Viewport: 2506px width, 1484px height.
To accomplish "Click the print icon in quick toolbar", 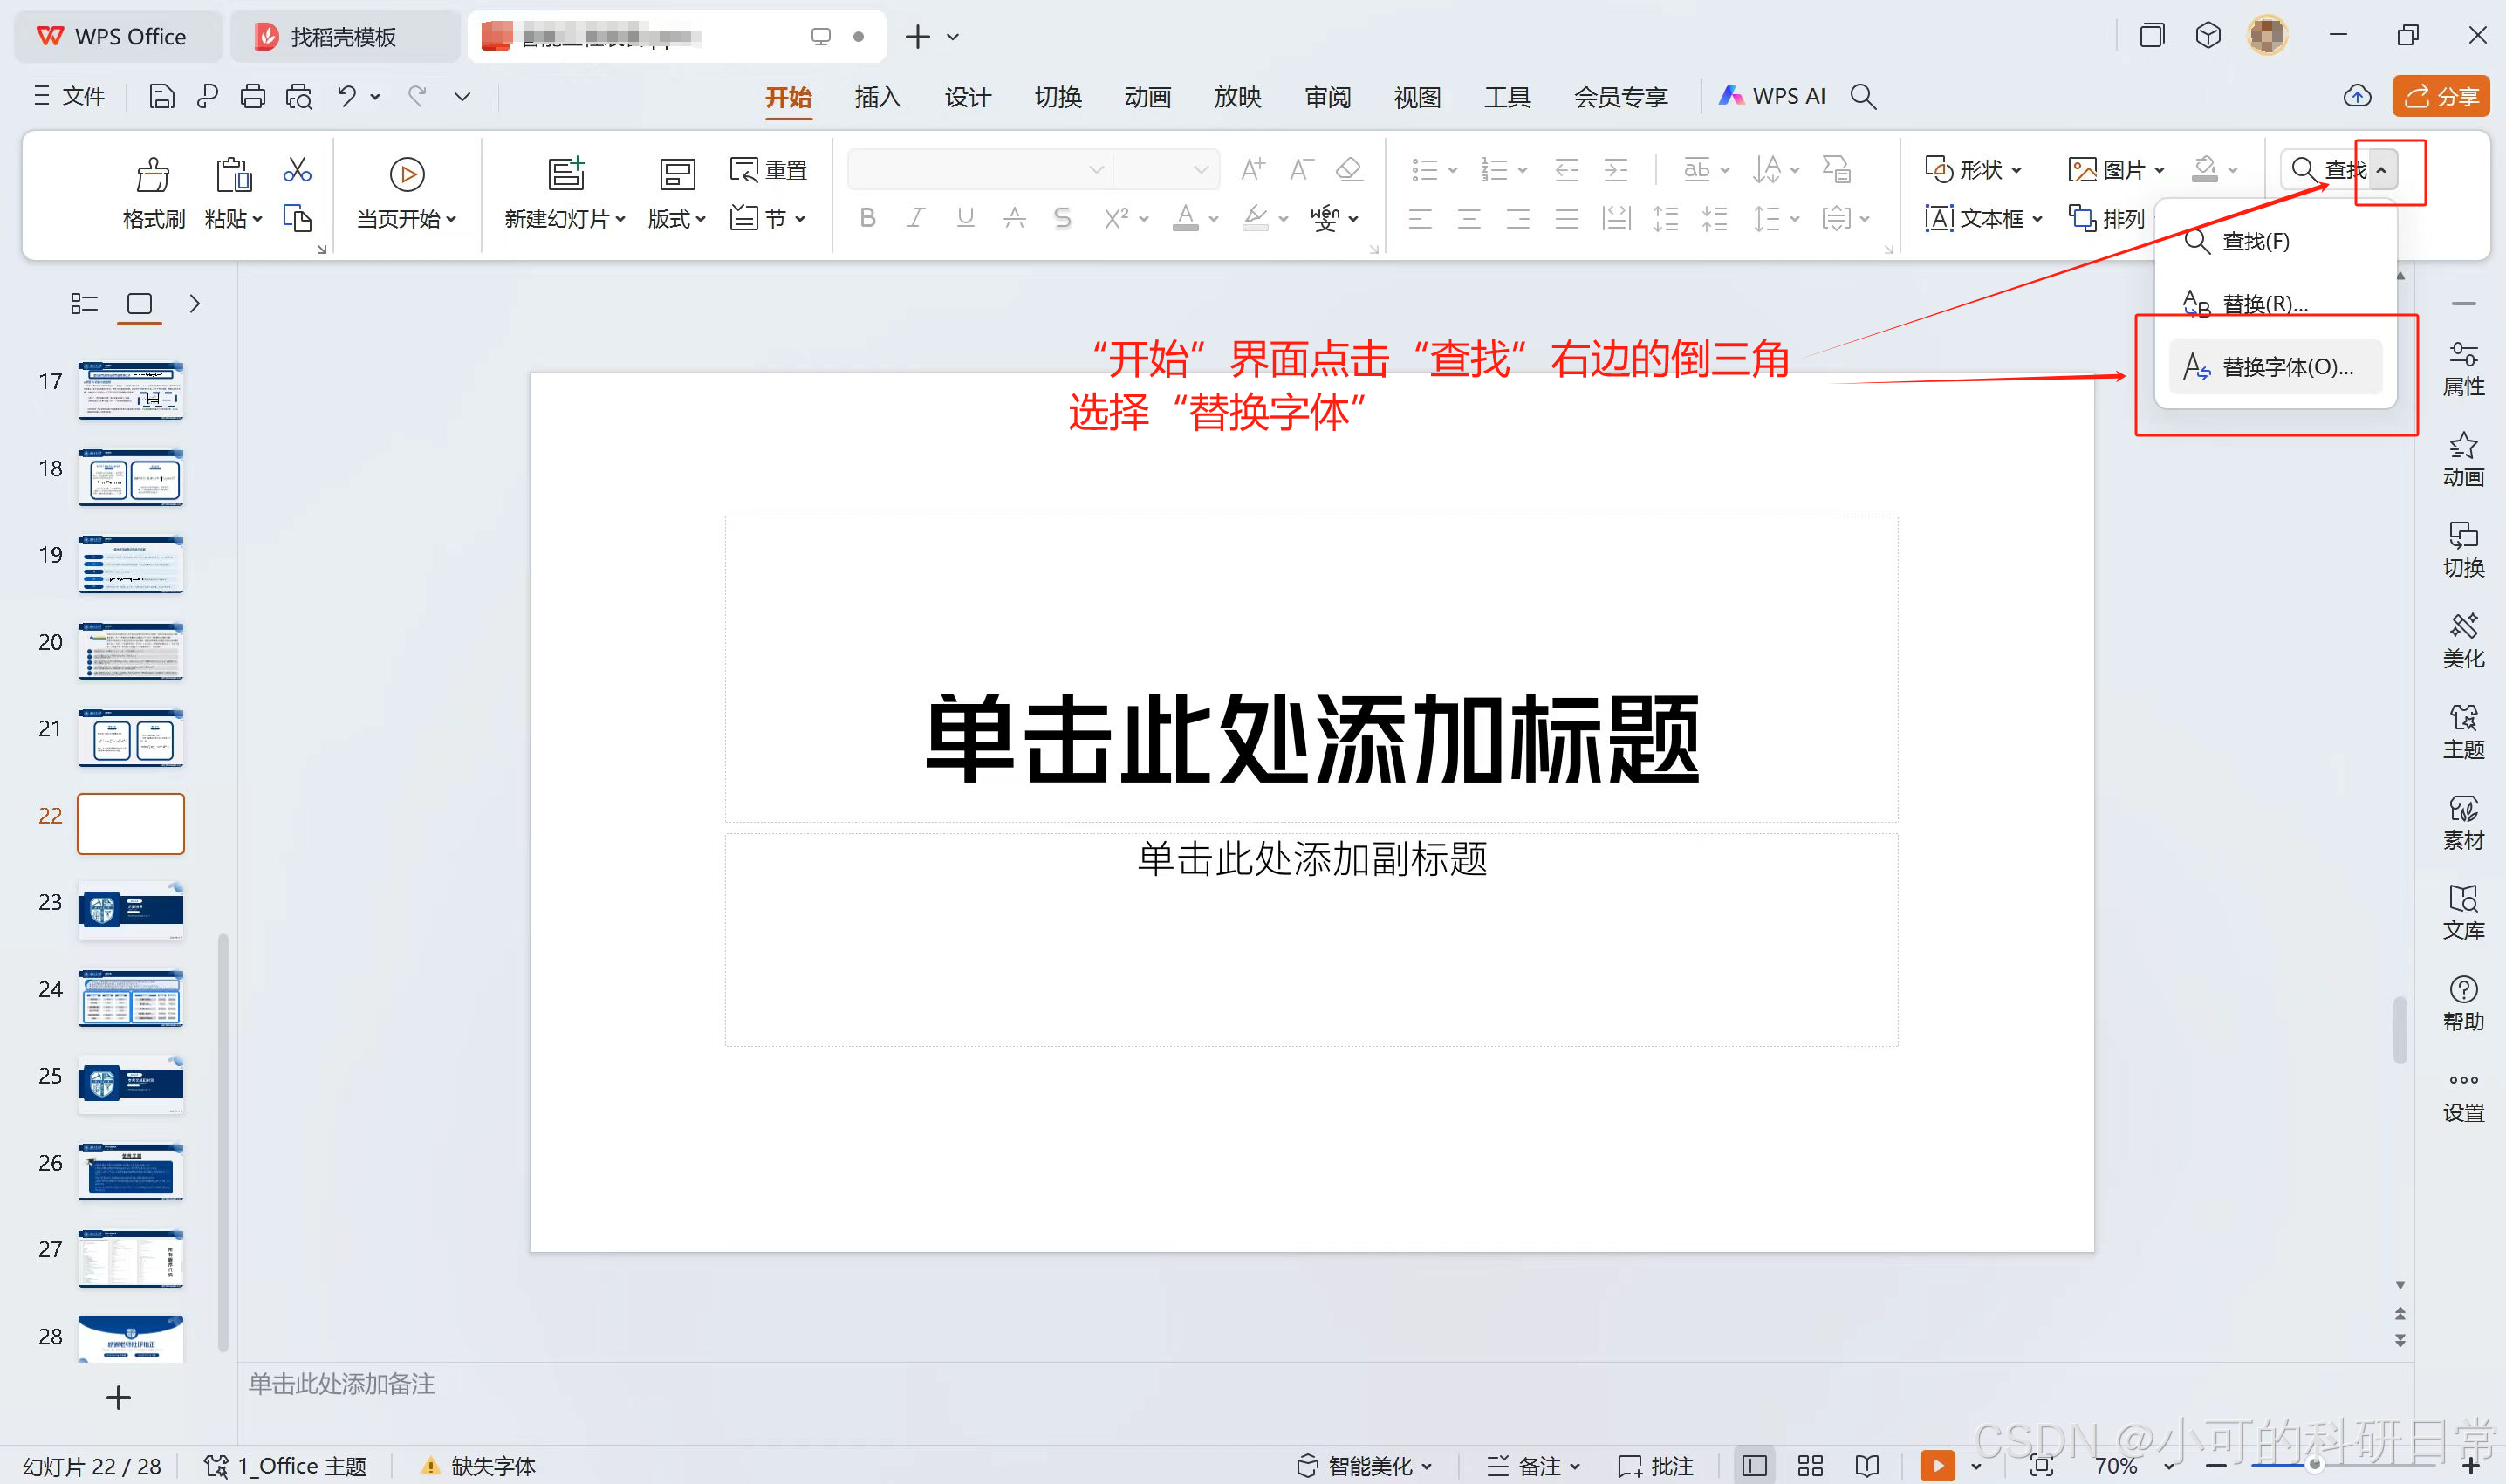I will [253, 96].
